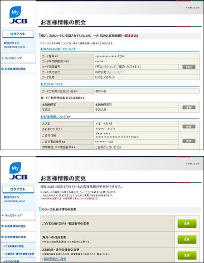Click 変更 button beside ご自宅電話番号 row

pos(189,141)
